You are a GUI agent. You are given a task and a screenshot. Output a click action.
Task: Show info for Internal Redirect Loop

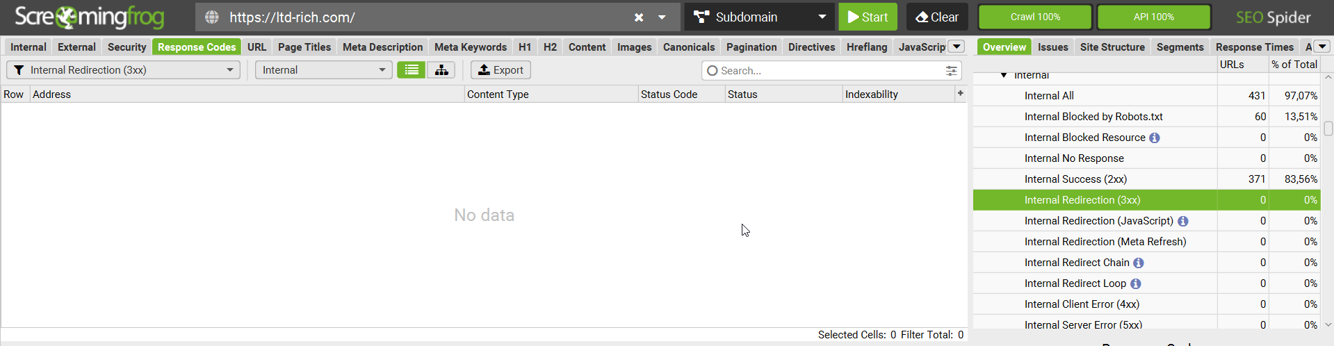(x=1135, y=283)
